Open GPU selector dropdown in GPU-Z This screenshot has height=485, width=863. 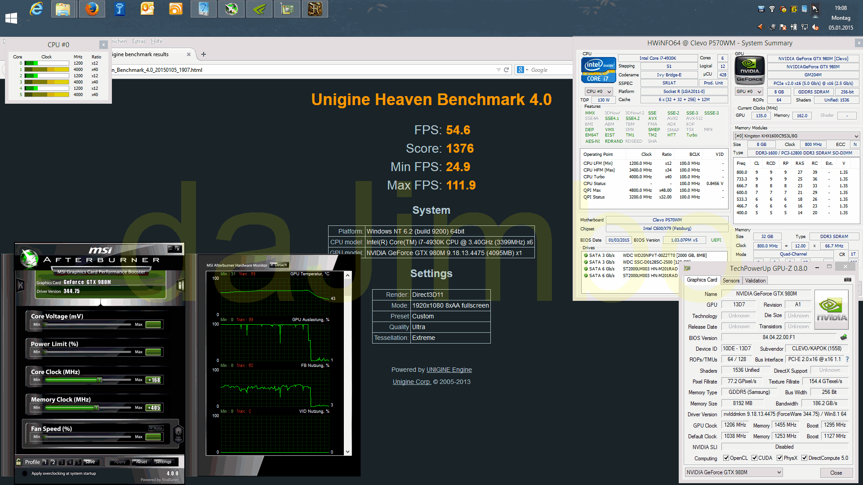(734, 472)
